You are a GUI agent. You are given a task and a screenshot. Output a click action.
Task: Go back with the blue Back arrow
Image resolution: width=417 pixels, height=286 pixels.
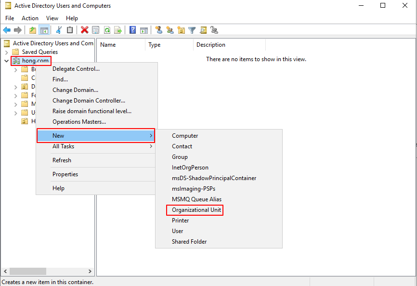7,30
